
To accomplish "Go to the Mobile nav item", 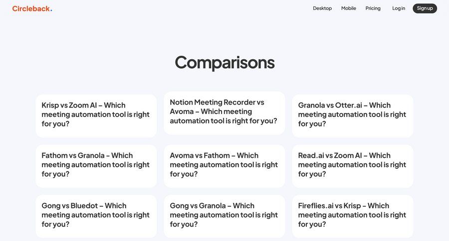I will click(x=349, y=8).
